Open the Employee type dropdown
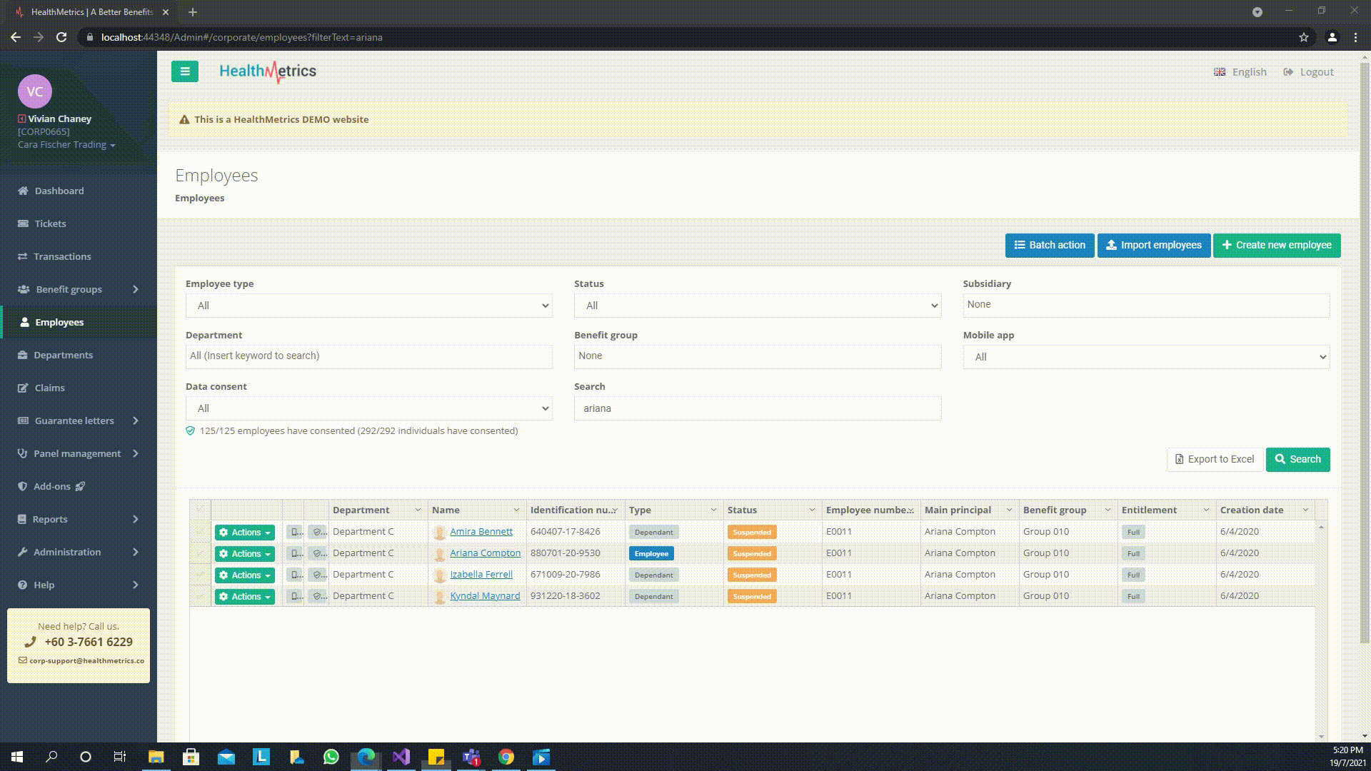 point(368,306)
